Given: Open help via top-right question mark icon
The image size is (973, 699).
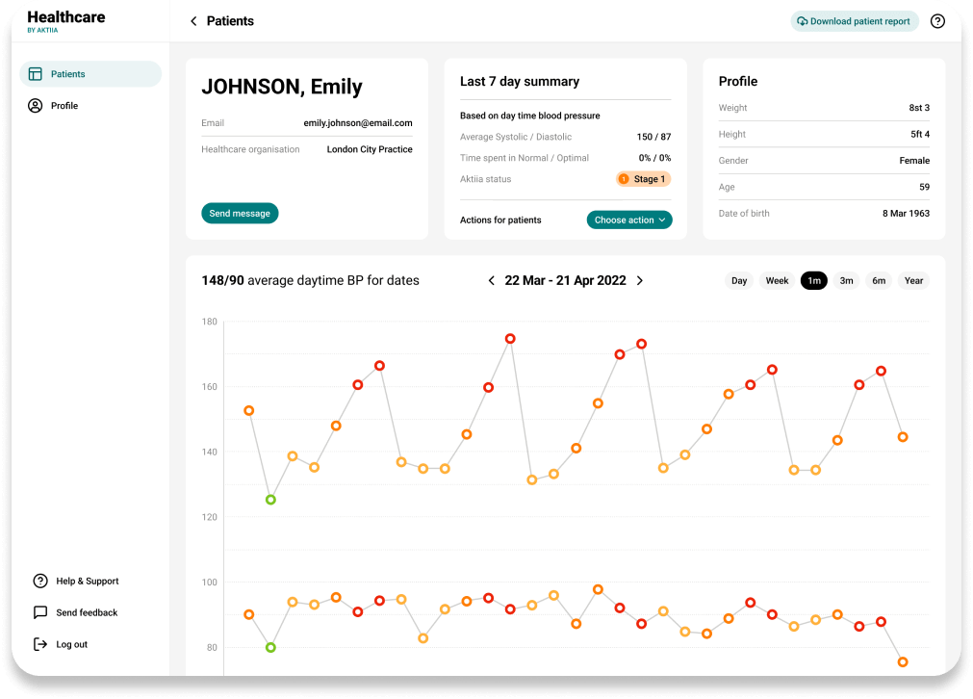Looking at the screenshot, I should tap(937, 21).
